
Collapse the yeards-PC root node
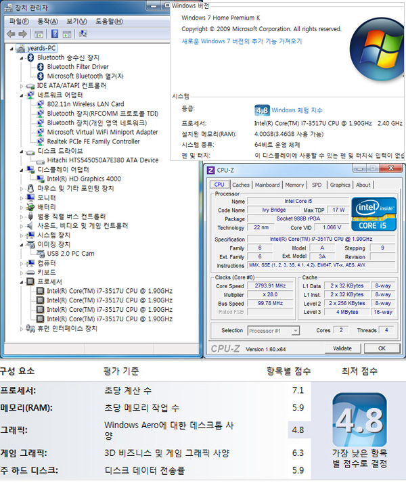[x=12, y=49]
